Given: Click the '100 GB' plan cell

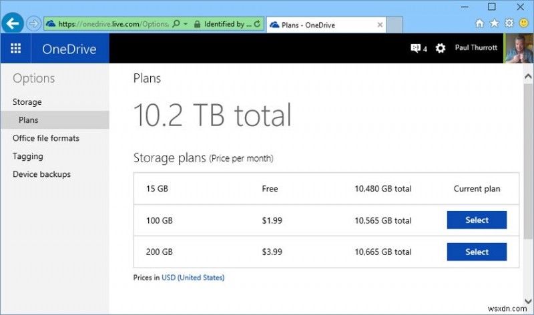Looking at the screenshot, I should click(x=160, y=220).
